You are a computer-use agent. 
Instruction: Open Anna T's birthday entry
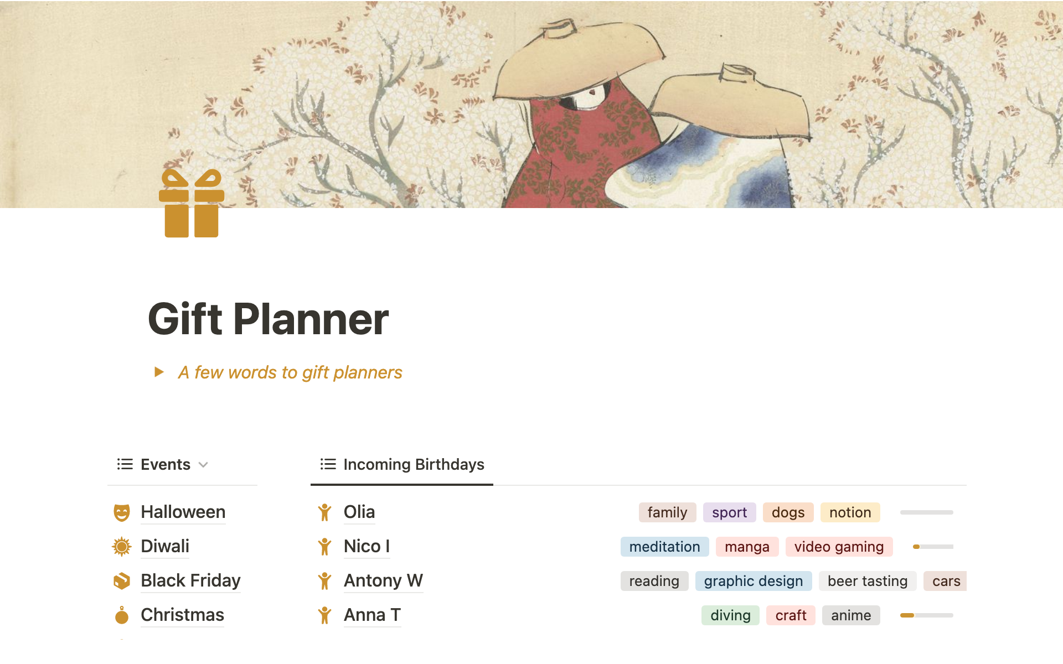tap(372, 615)
